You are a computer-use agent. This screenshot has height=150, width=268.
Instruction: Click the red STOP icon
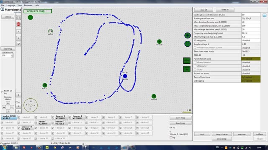pyautogui.click(x=18, y=24)
